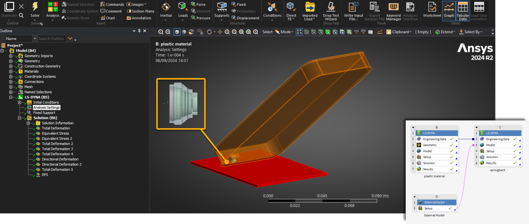Click External Model Setup cell in system D
This screenshot has width=529, height=224.
point(437,208)
